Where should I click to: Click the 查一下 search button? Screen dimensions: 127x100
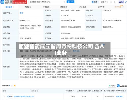tap(70, 2)
